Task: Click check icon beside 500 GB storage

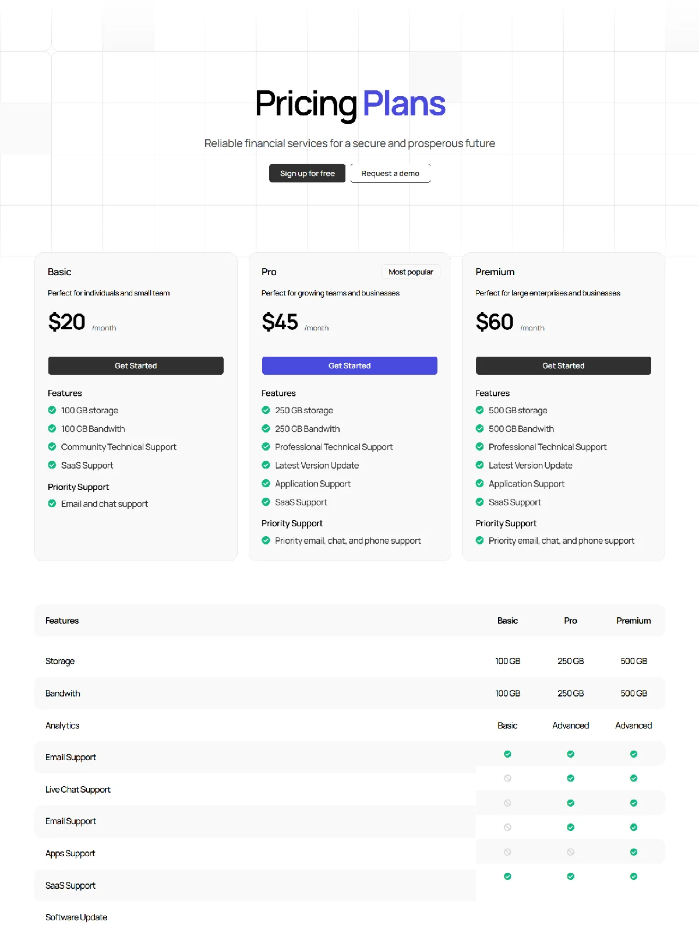Action: point(479,410)
